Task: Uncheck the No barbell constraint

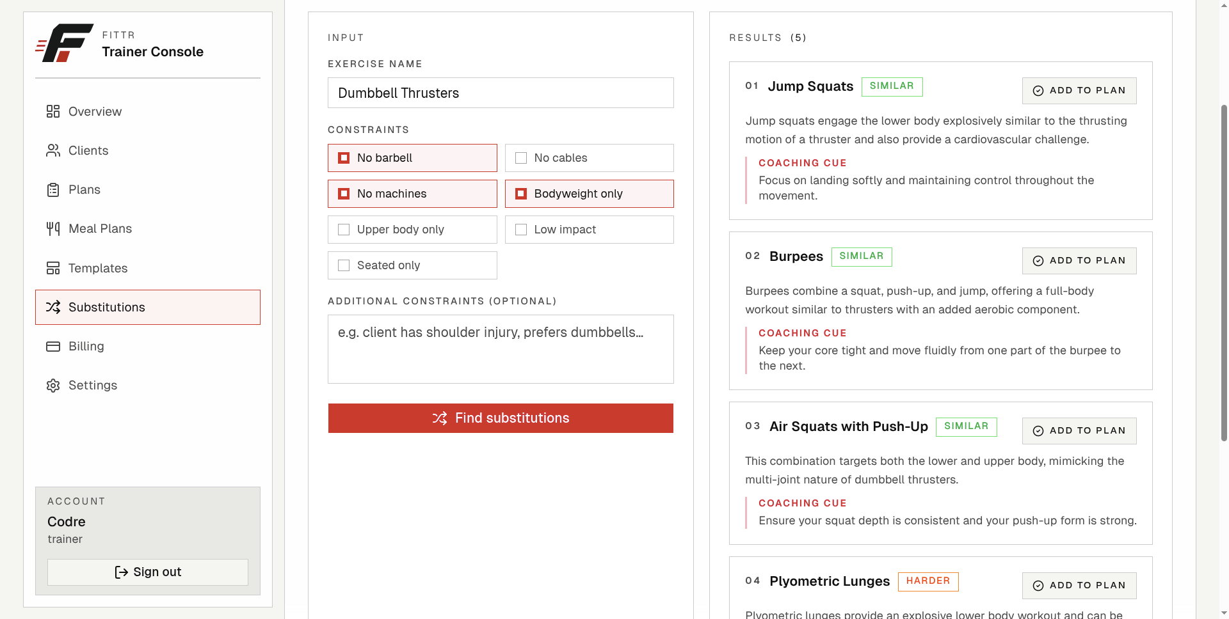Action: [x=412, y=158]
